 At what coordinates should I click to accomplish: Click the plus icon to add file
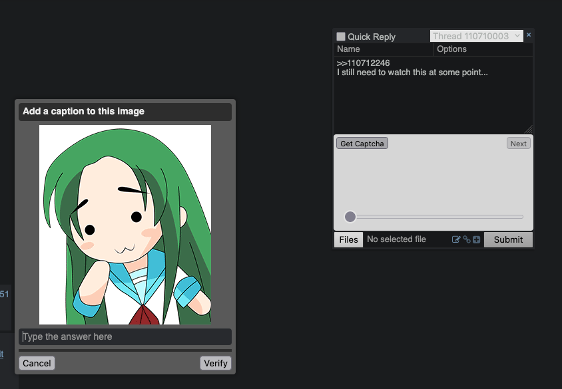pyautogui.click(x=476, y=239)
